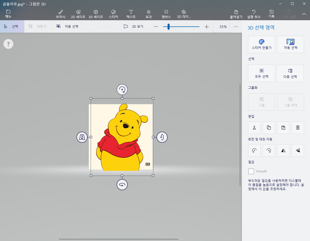The image size is (310, 241).
Task: Open help with the question mark button
Action: pyautogui.click(x=8, y=44)
